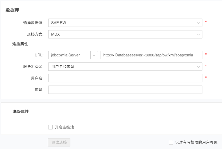This screenshot has height=149, width=222.
Task: Click the chevron next to jdbc:xmla:Server=
Action: (x=94, y=55)
